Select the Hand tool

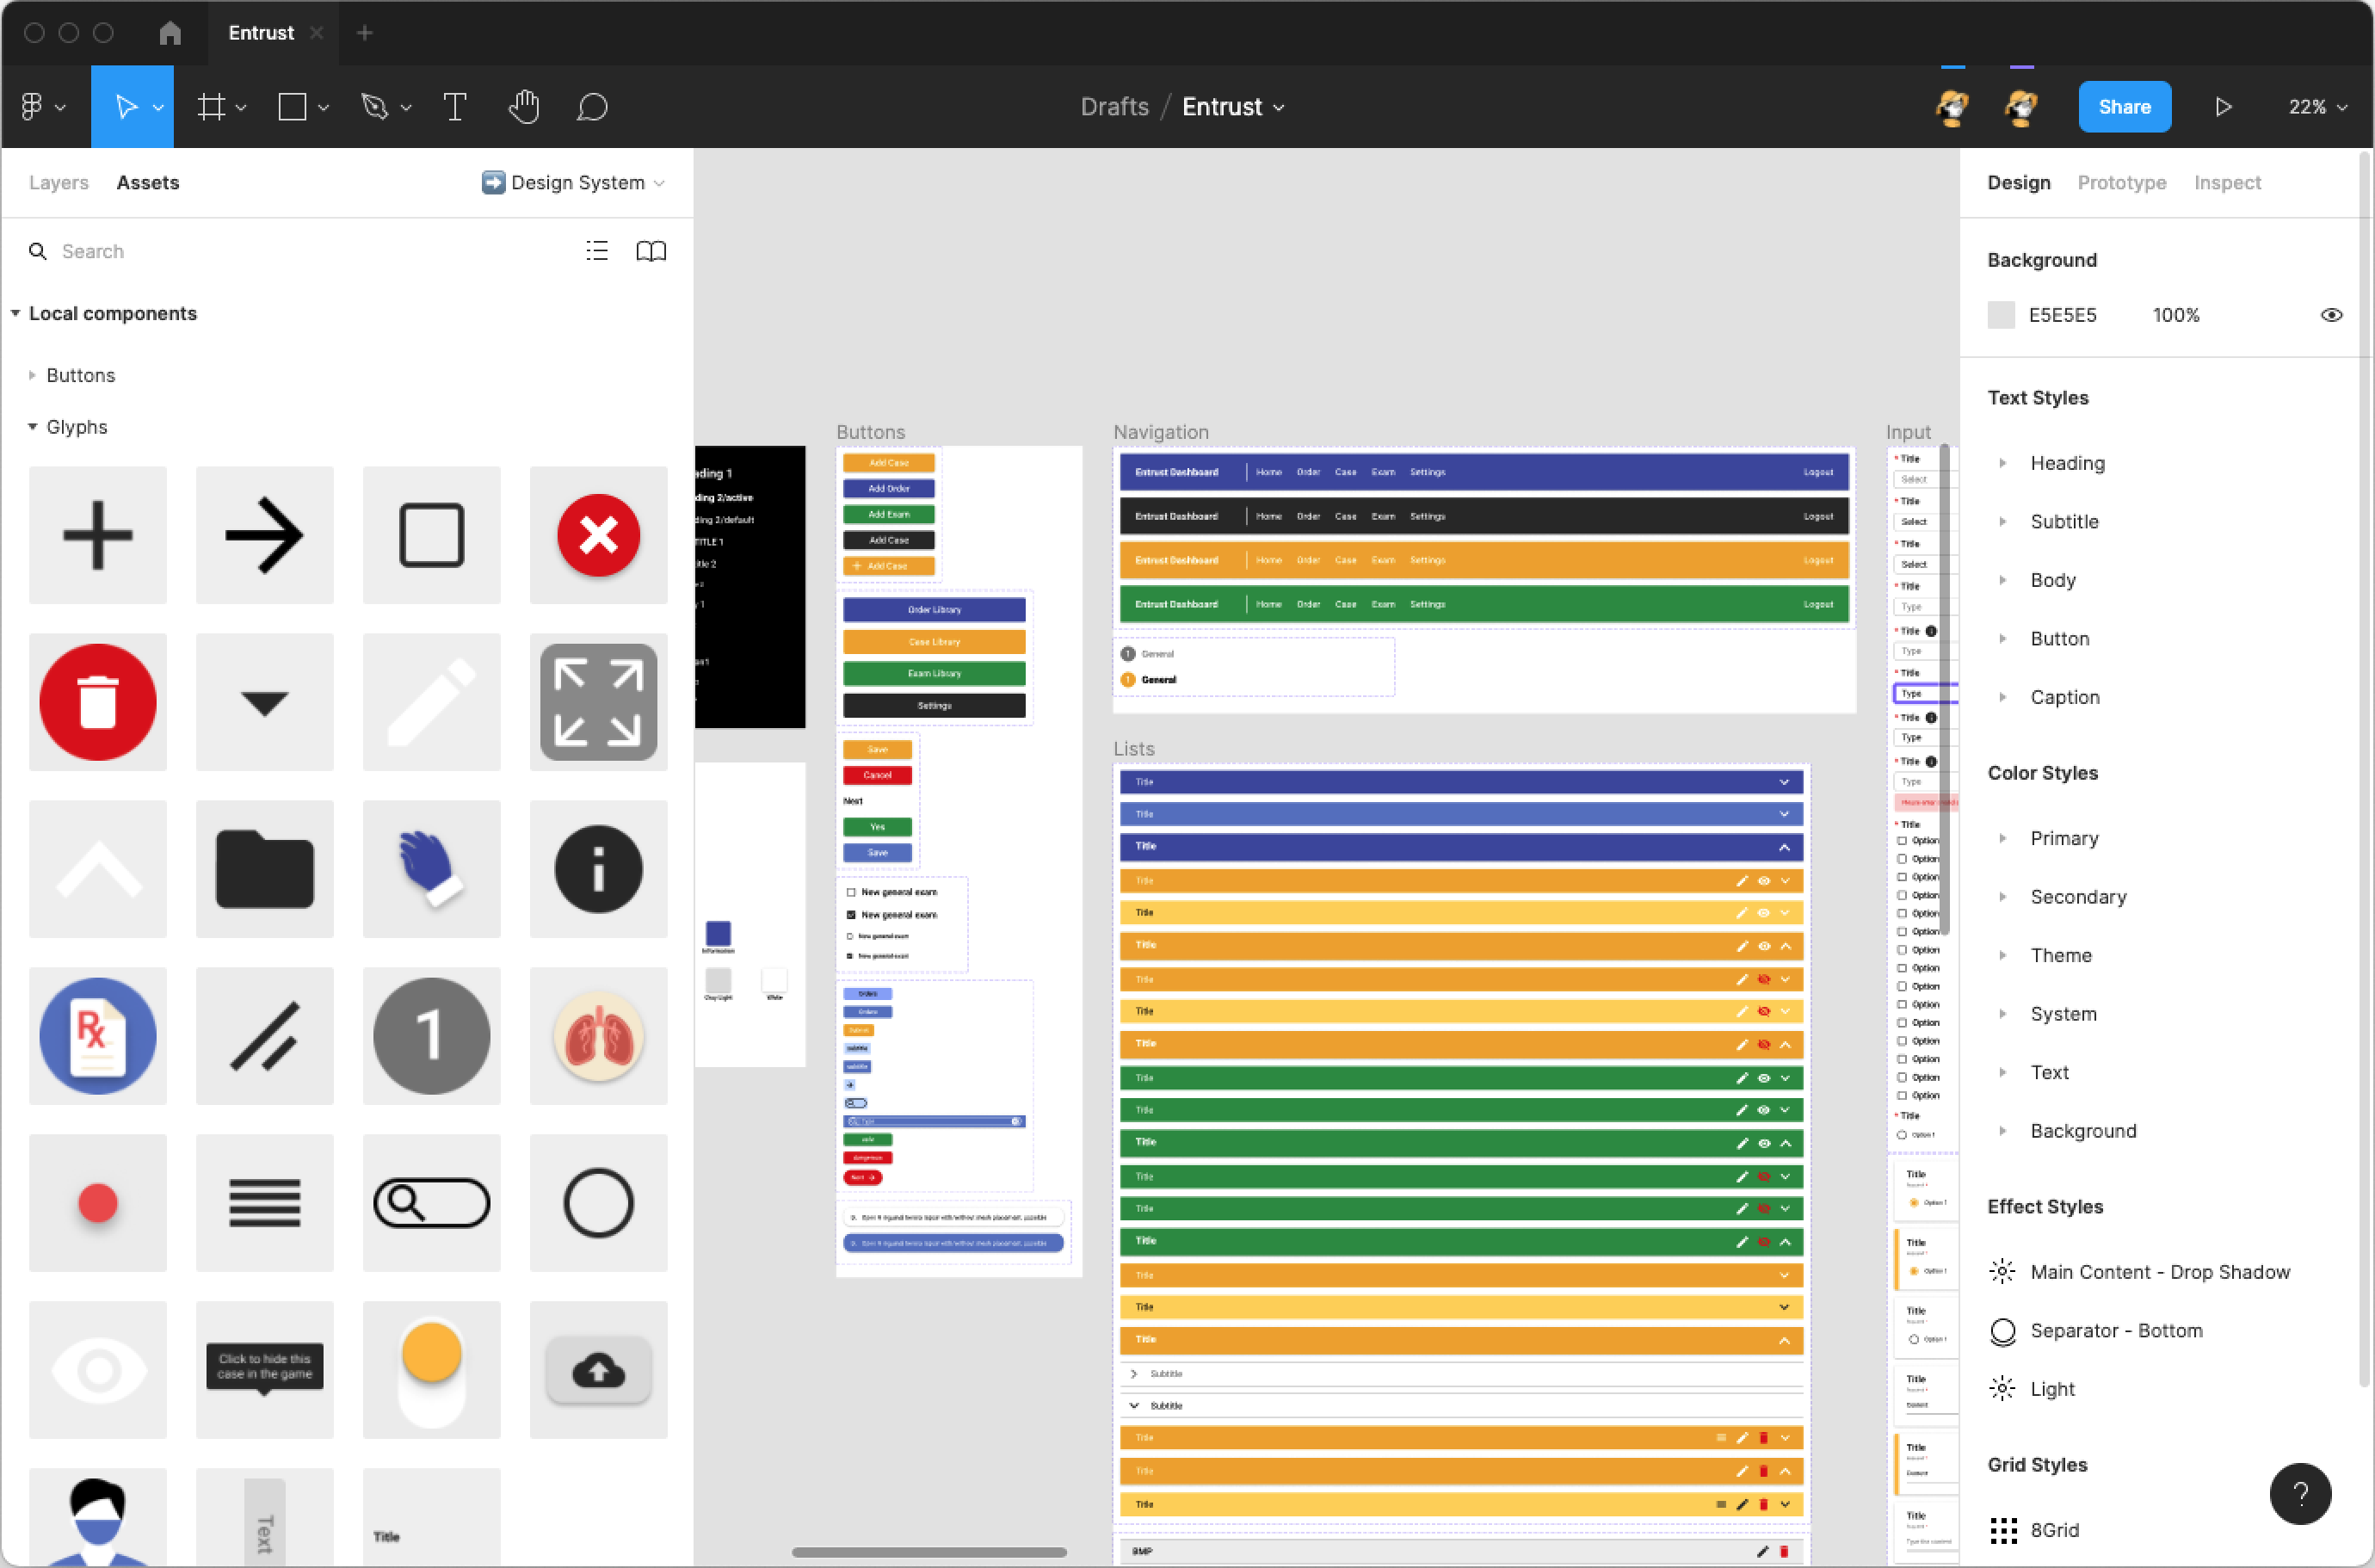(523, 106)
